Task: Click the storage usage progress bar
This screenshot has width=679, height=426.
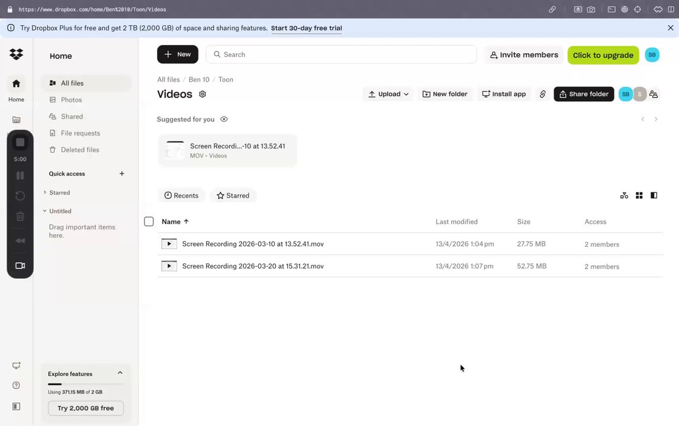Action: tap(85, 384)
